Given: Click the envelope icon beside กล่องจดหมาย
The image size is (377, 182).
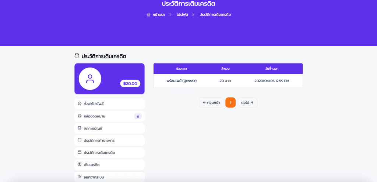Looking at the screenshot, I should click(80, 116).
